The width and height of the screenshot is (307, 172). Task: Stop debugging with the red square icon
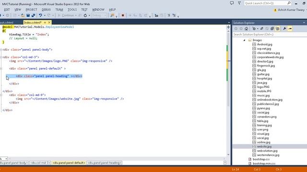click(x=123, y=15)
